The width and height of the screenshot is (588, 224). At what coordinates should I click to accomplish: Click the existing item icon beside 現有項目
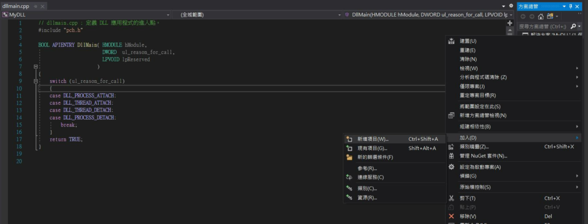coord(350,148)
